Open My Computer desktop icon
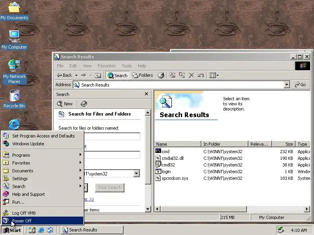 14,40
